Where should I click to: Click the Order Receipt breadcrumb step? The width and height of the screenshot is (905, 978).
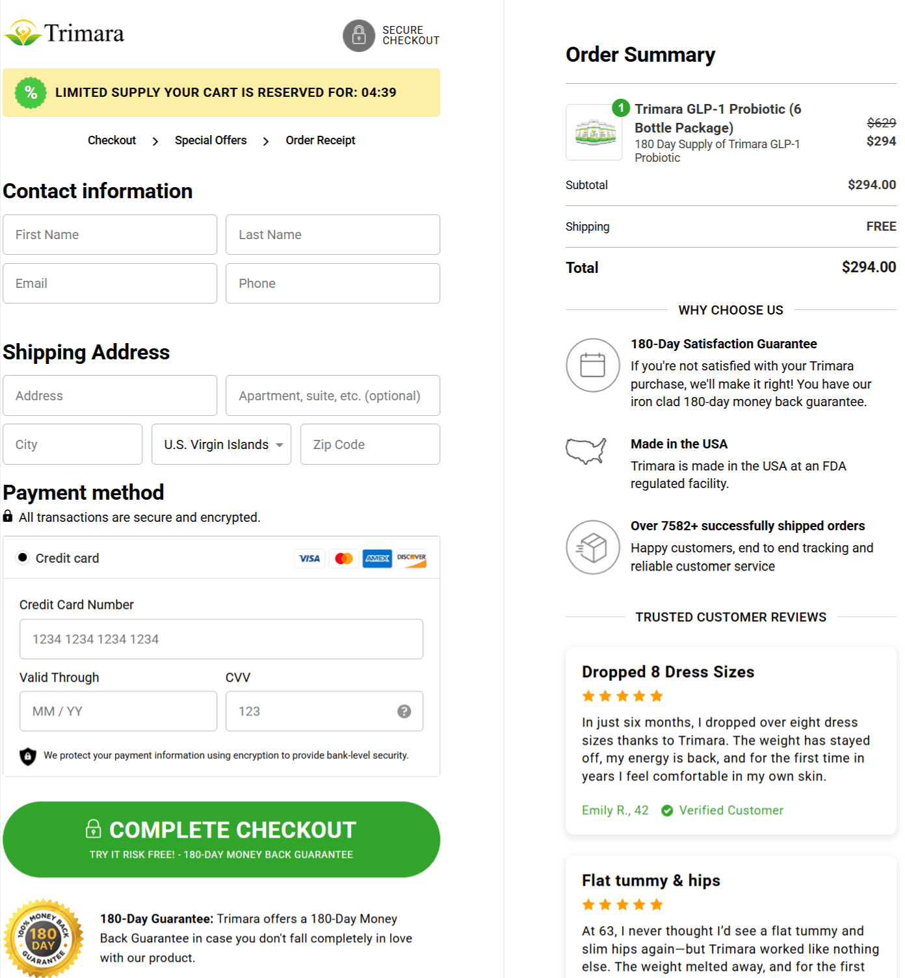pos(321,140)
